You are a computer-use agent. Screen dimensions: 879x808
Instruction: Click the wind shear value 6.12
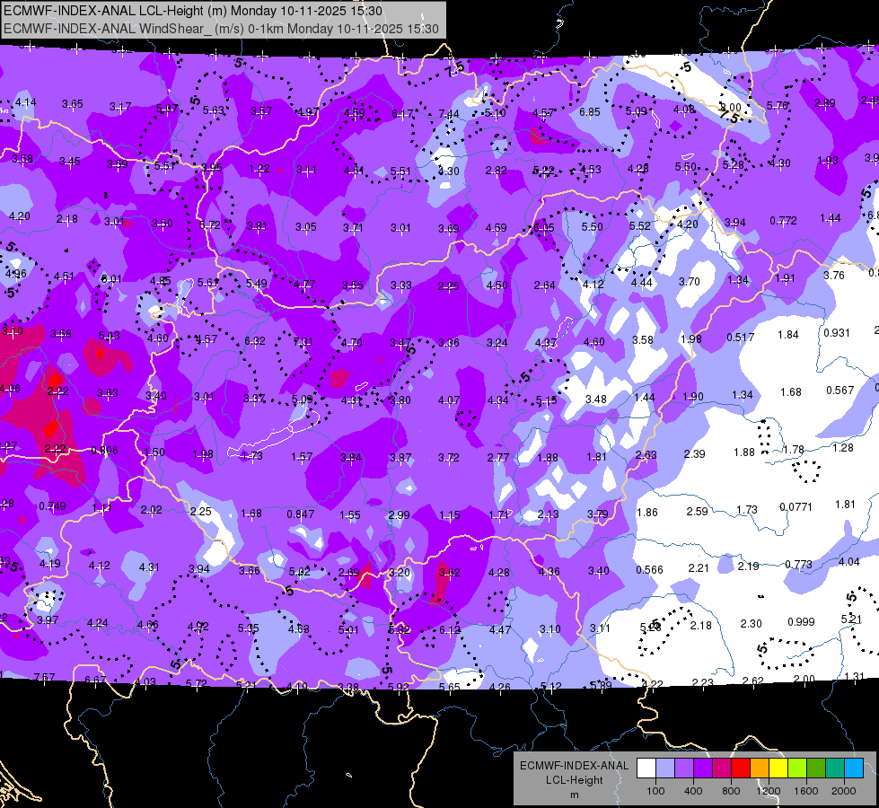point(450,630)
